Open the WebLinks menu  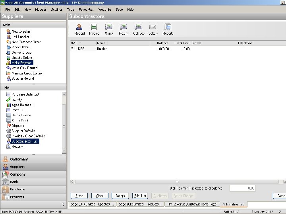104,10
